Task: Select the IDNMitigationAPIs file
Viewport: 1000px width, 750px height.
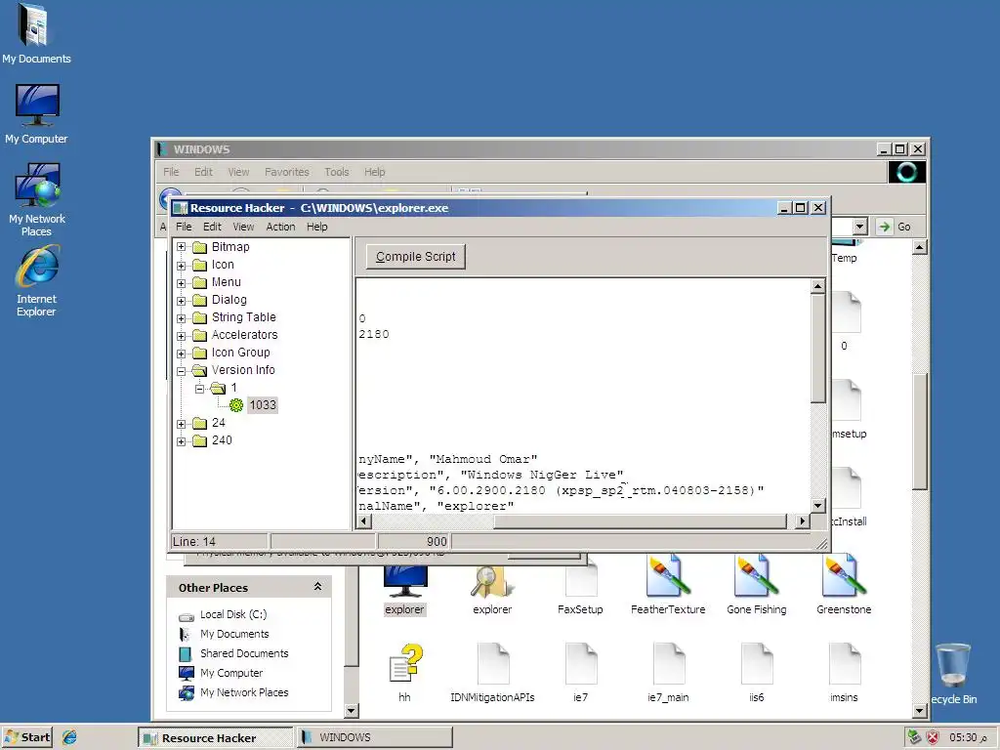Action: coord(492,674)
